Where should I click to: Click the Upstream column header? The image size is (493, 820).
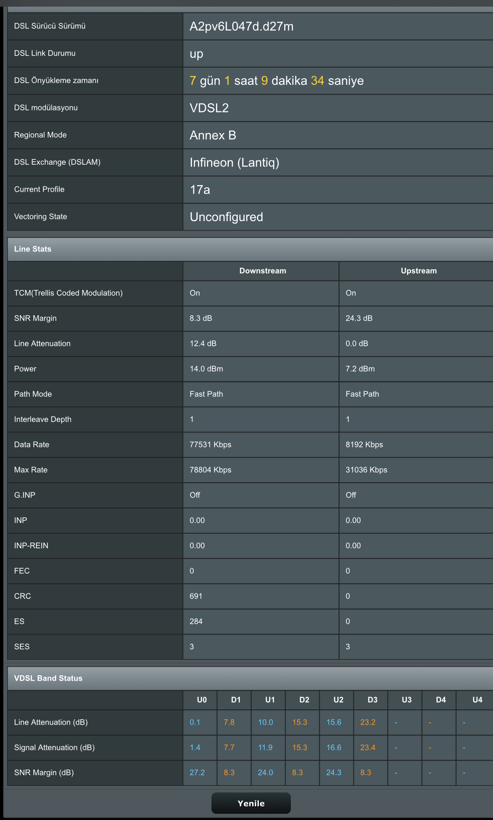pyautogui.click(x=419, y=271)
